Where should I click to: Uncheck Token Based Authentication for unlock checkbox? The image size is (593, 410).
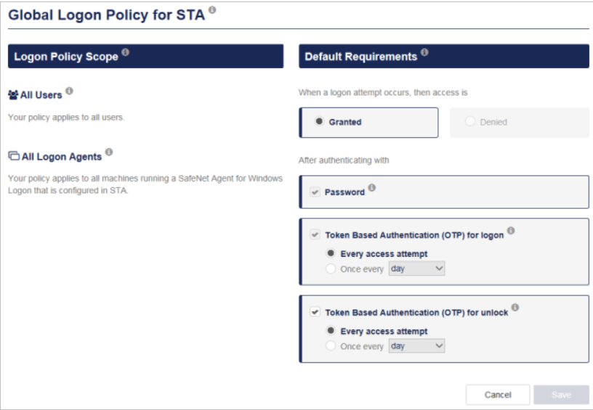(x=315, y=312)
